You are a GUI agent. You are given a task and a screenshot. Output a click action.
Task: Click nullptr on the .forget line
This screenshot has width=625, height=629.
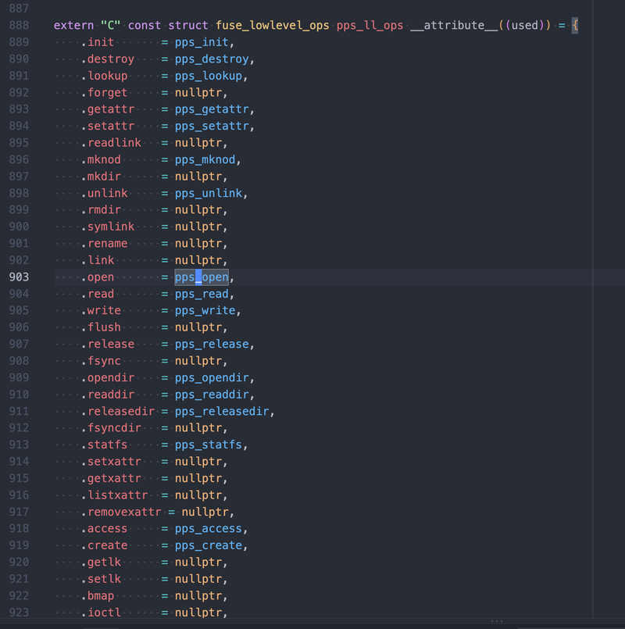click(198, 93)
